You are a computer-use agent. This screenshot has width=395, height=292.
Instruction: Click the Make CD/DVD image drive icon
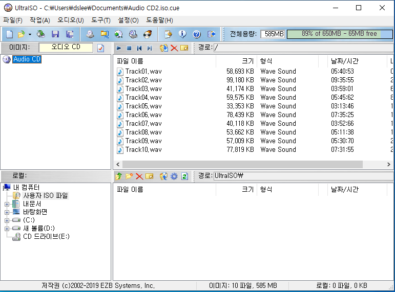point(90,34)
